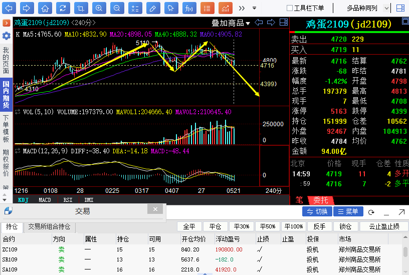The width and height of the screenshot is (409, 275).
Task: Select the zoom out magnifier icon
Action: [x=117, y=9]
